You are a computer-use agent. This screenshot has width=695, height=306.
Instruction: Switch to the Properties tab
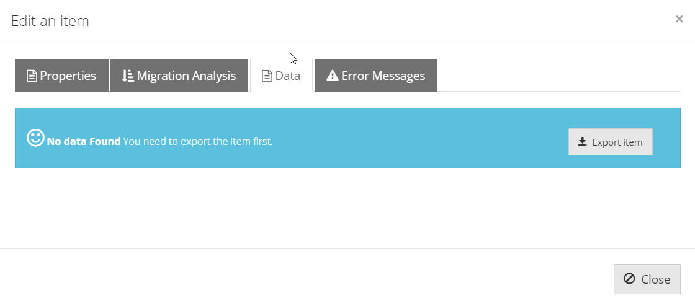click(x=61, y=75)
